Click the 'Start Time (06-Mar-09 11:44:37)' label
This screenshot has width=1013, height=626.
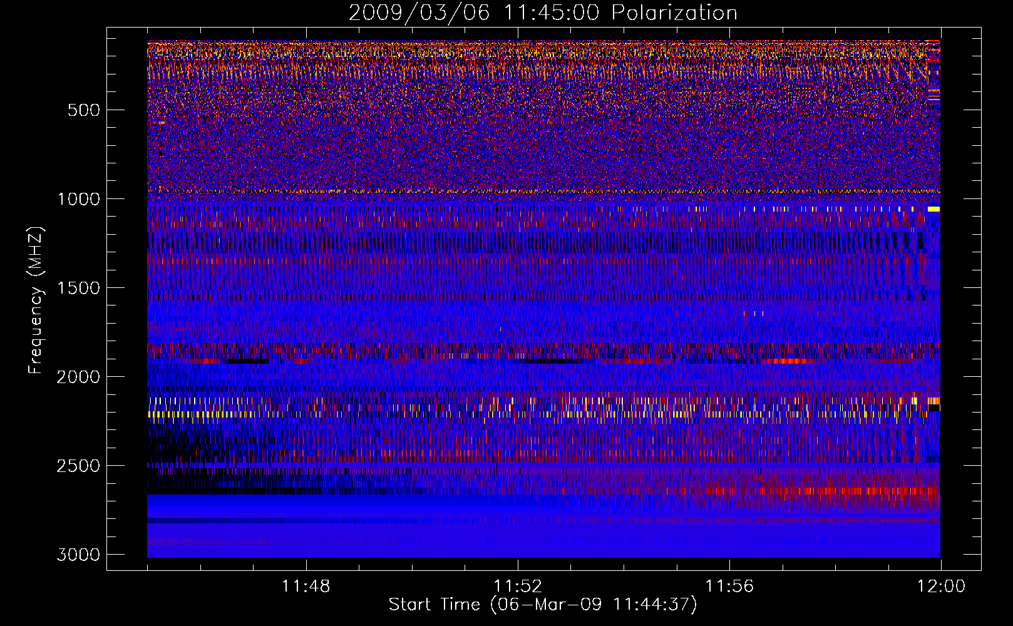tap(543, 605)
